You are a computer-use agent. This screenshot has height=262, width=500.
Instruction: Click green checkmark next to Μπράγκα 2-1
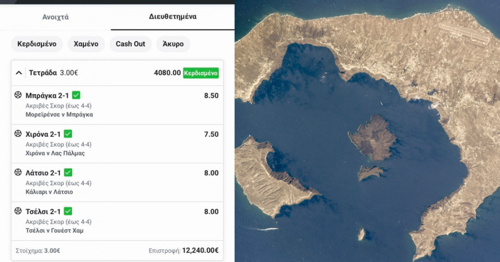pos(76,95)
